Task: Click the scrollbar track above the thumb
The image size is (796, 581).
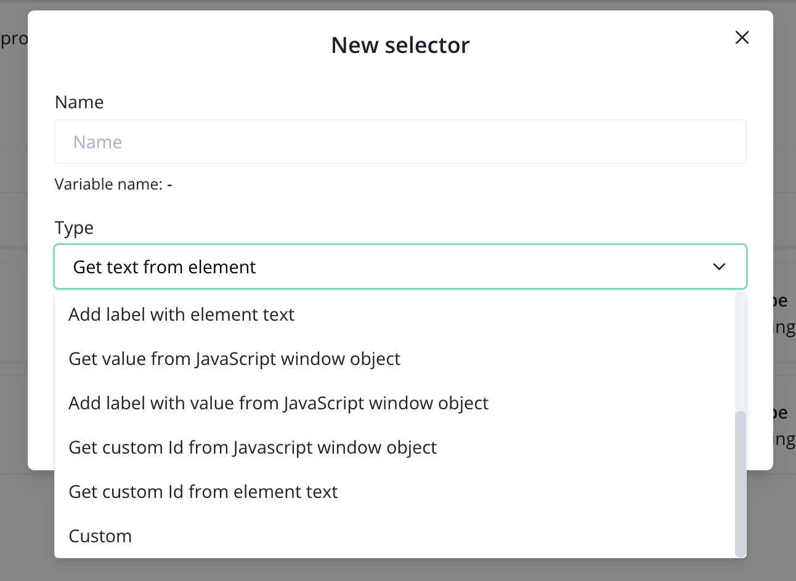Action: [741, 351]
